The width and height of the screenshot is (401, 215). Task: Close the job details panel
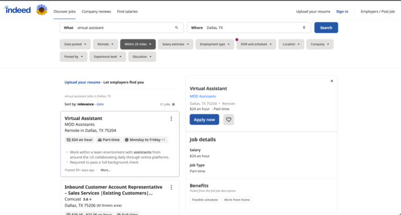332,81
